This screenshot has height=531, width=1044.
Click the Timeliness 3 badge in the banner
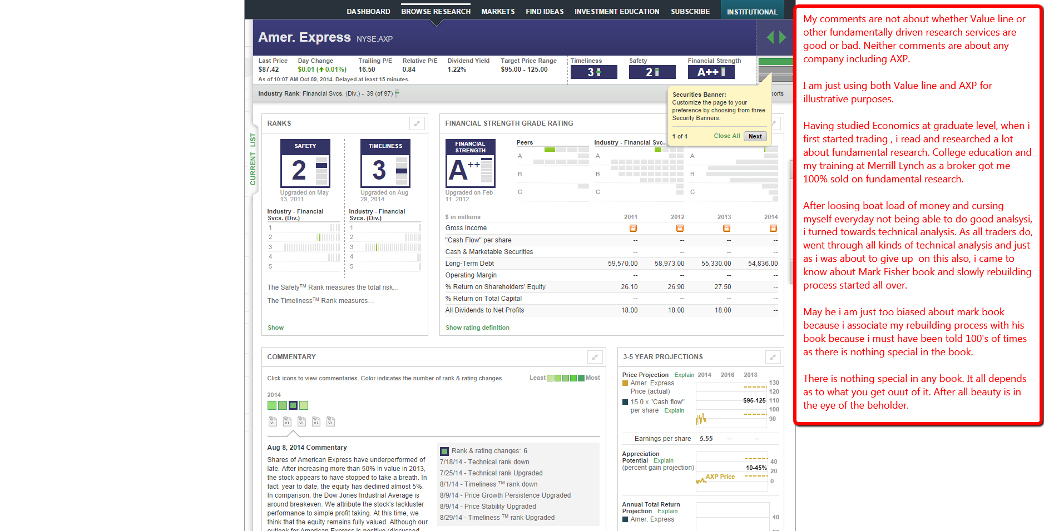pyautogui.click(x=594, y=72)
